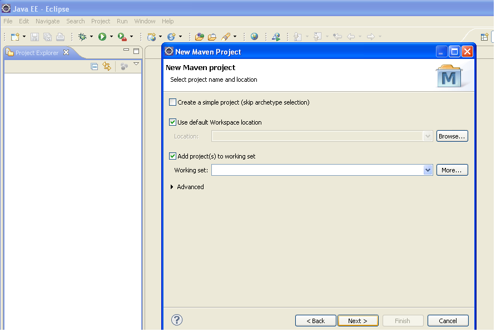Open the Project Explorer view menu triangle
This screenshot has width=496, height=332.
136,64
